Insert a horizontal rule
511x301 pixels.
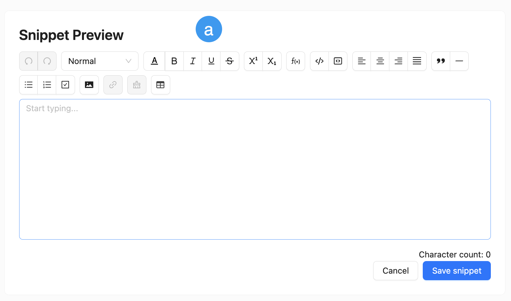click(x=459, y=61)
